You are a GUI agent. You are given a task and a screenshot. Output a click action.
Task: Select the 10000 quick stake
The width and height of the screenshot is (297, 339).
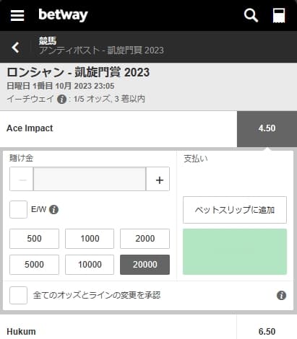pyautogui.click(x=90, y=265)
